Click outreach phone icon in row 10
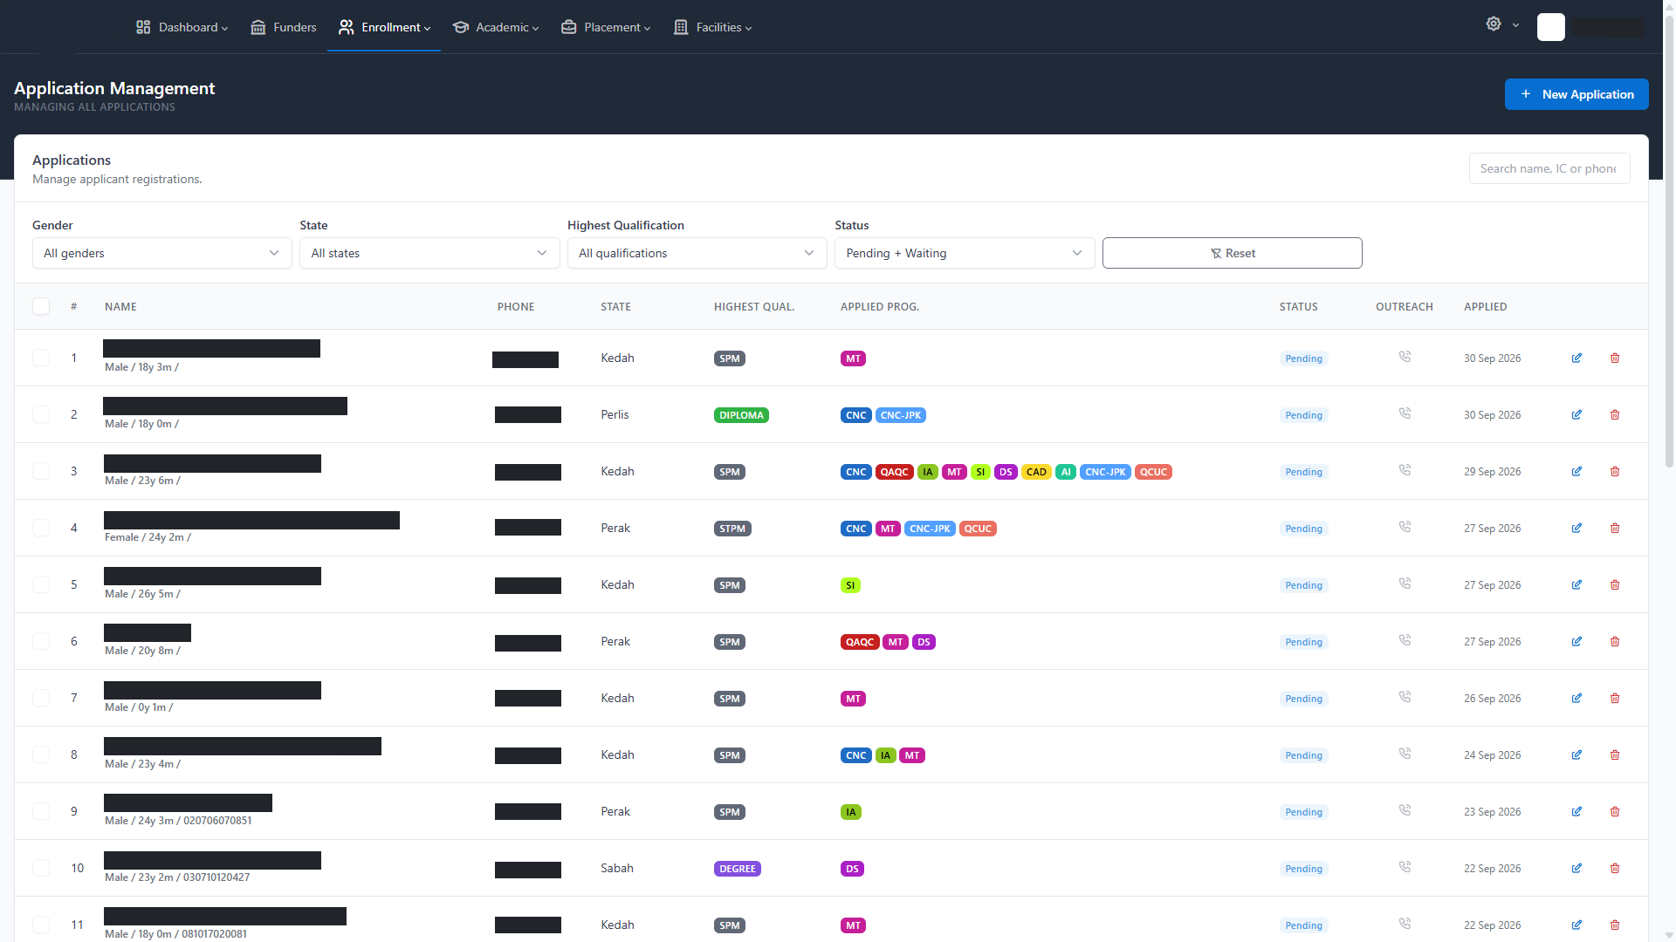This screenshot has height=942, width=1676. point(1405,867)
